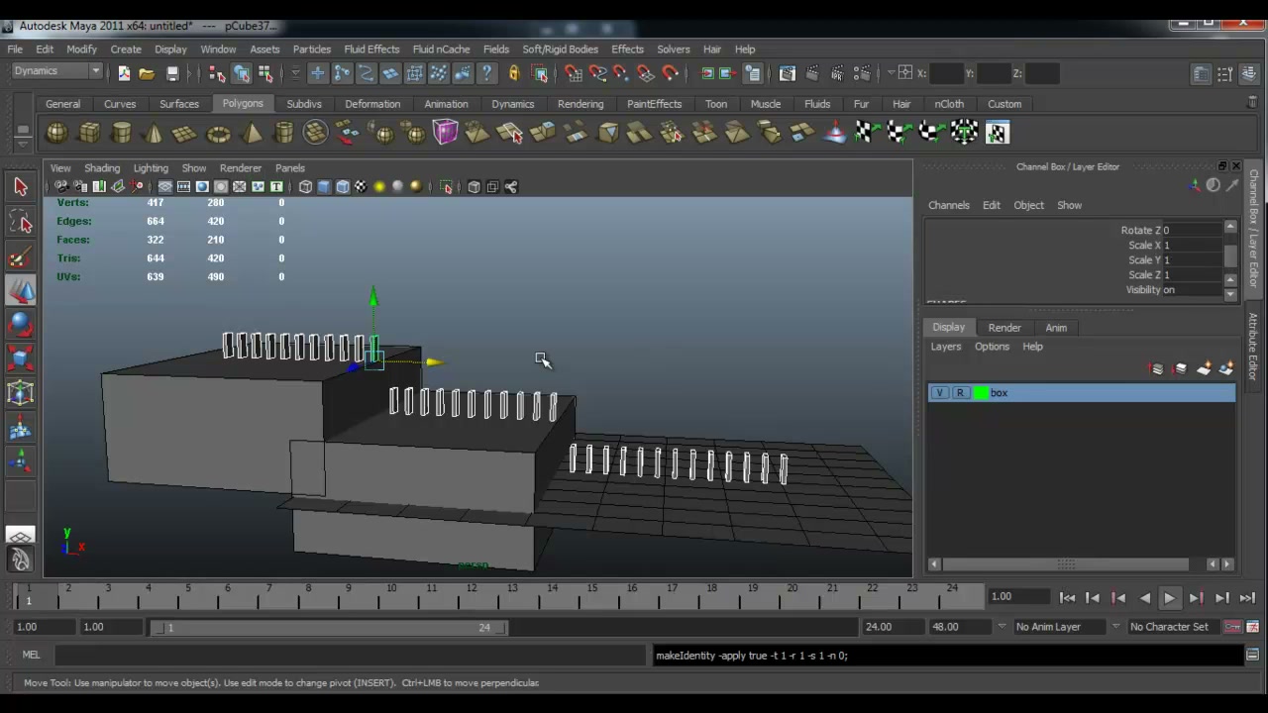Open the Channels menu in Channel Box
This screenshot has height=713, width=1268.
(948, 205)
